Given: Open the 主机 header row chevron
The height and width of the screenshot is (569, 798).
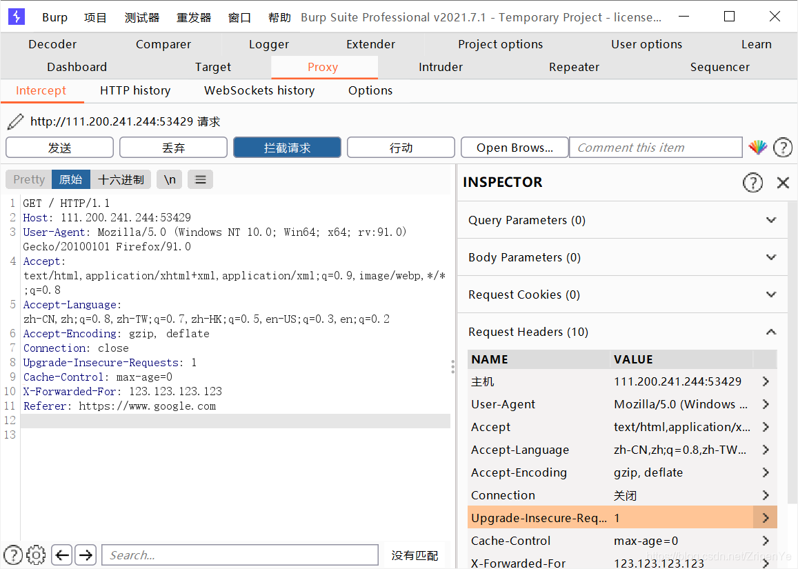Looking at the screenshot, I should coord(766,381).
